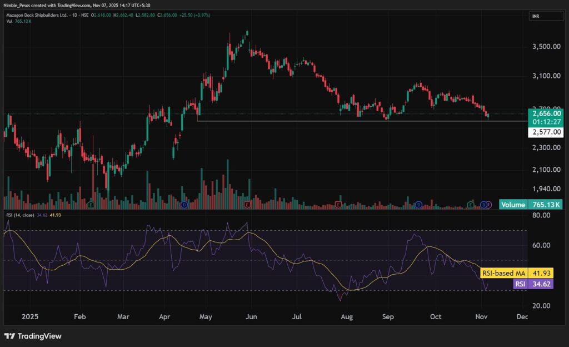The image size is (569, 347).
Task: Click the purple RSI 34.62 value label
Action: pos(531,284)
